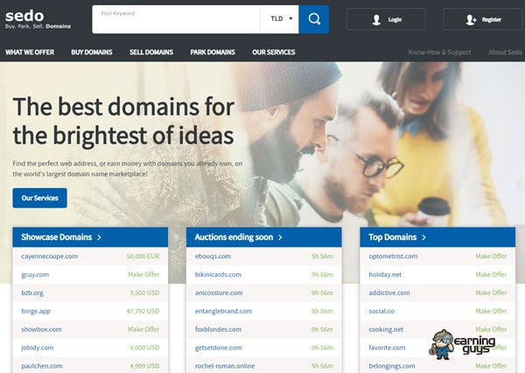Open ebouqs.com auction
The image size is (525, 373).
(213, 257)
